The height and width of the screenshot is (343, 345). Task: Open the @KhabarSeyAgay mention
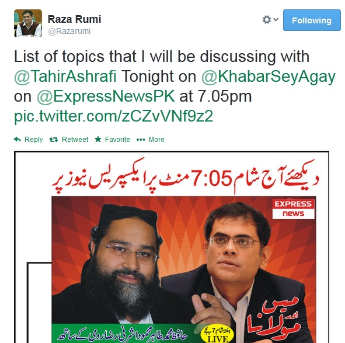click(268, 77)
